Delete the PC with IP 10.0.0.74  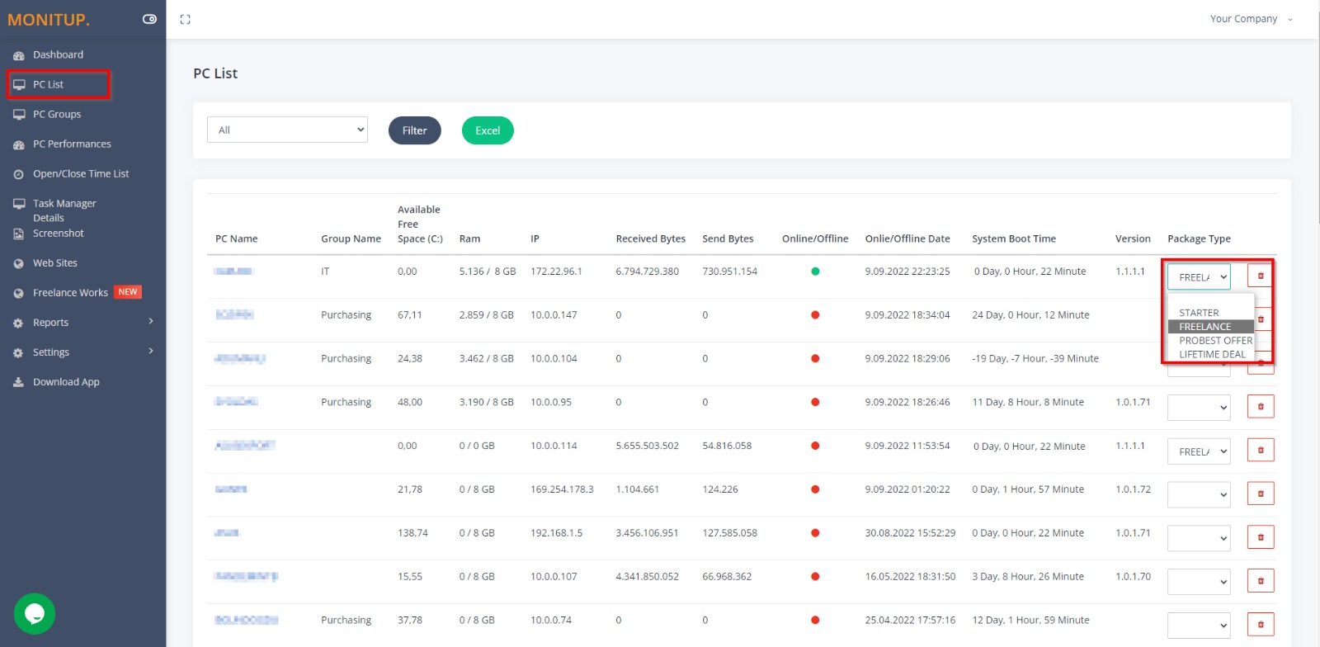pos(1261,624)
